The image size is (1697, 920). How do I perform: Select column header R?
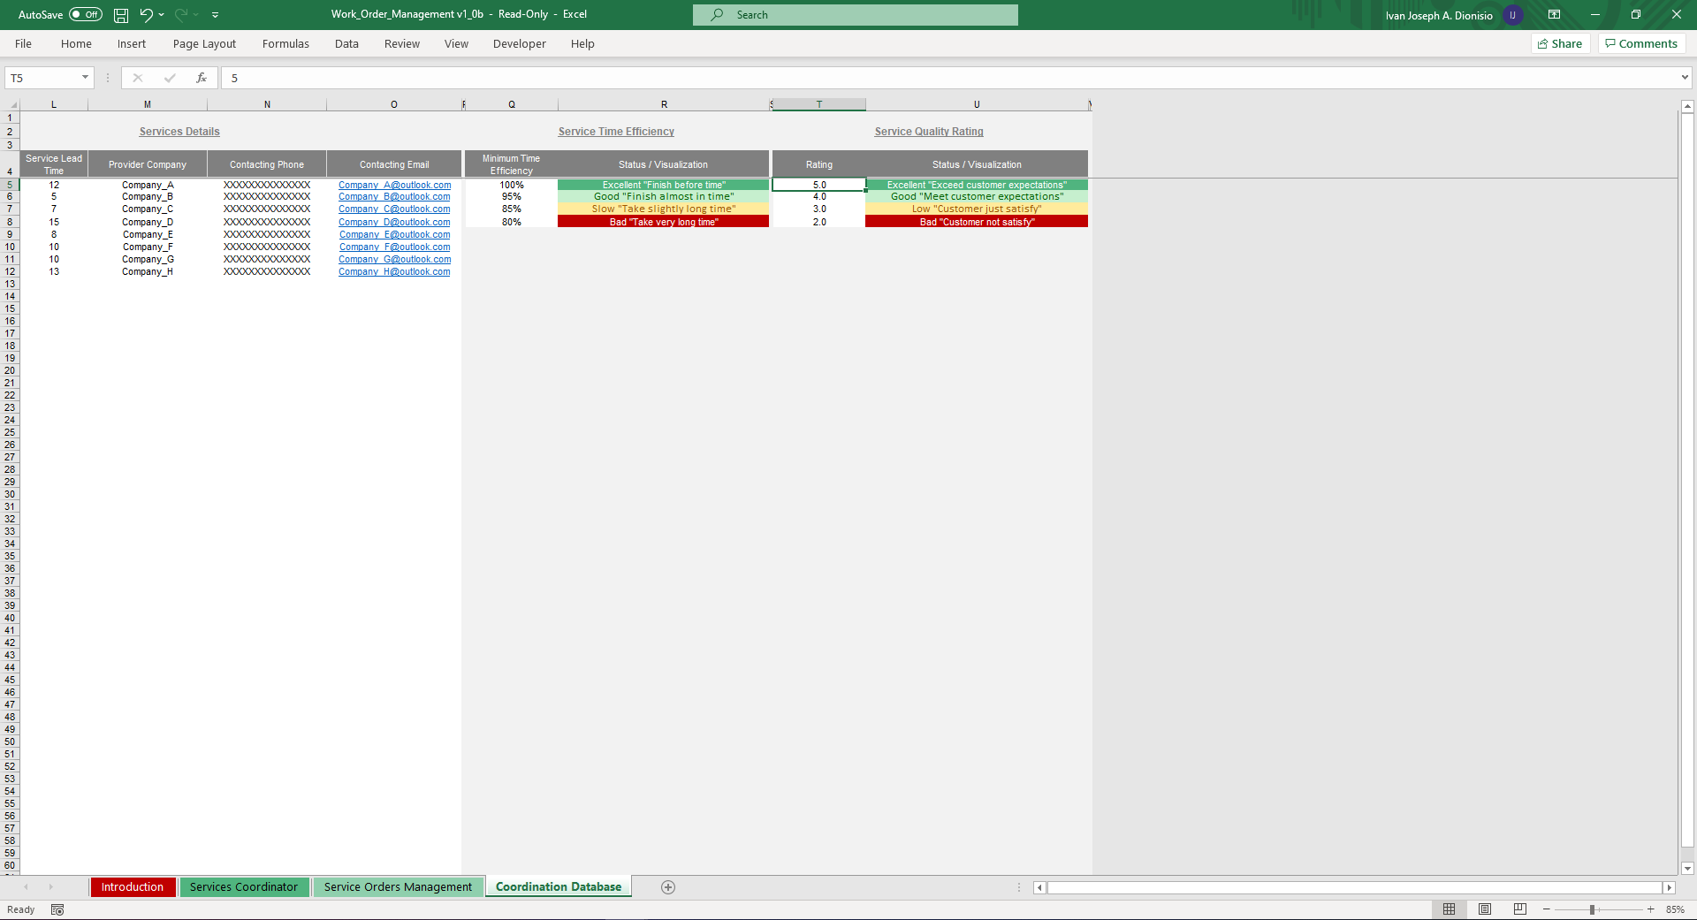point(664,104)
